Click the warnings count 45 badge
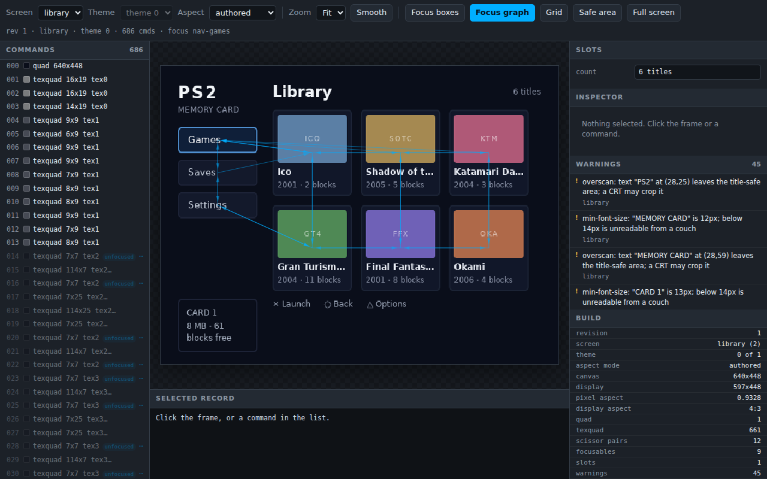The image size is (767, 479). click(x=756, y=164)
